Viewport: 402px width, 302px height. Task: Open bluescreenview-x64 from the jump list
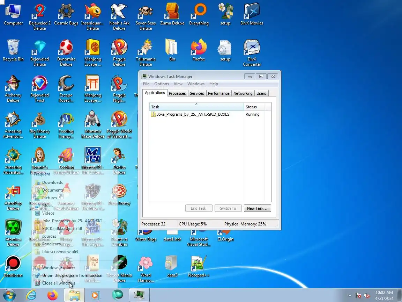(74, 252)
